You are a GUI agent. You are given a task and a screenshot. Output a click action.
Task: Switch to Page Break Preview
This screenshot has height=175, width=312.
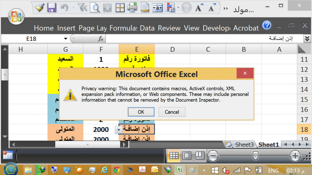pyautogui.click(x=199, y=155)
